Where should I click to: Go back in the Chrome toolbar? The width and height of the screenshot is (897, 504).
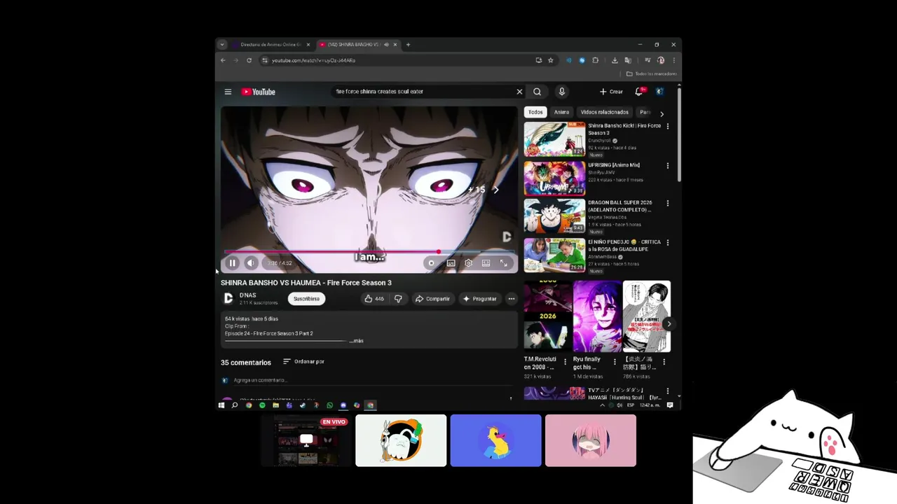[x=223, y=60]
